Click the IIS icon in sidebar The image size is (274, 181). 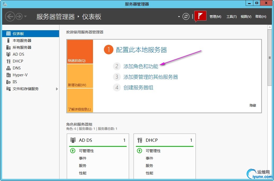[x=8, y=82]
